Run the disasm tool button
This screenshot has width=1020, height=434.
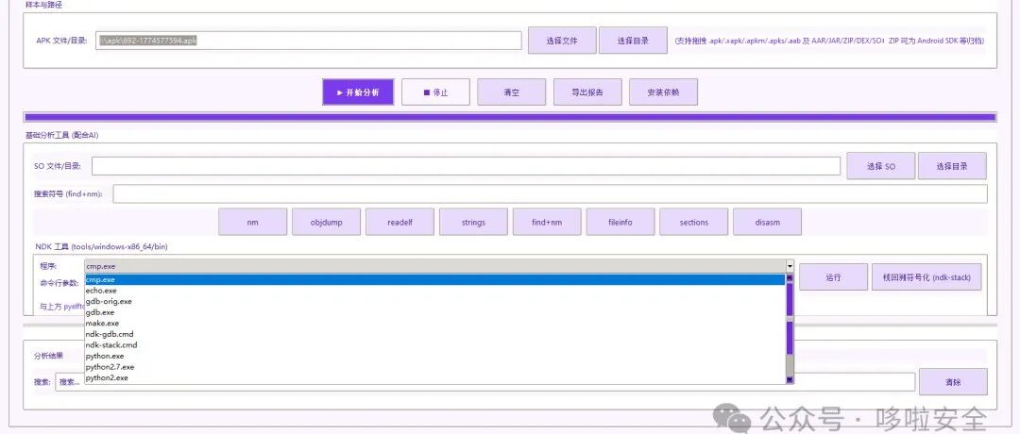pos(767,223)
